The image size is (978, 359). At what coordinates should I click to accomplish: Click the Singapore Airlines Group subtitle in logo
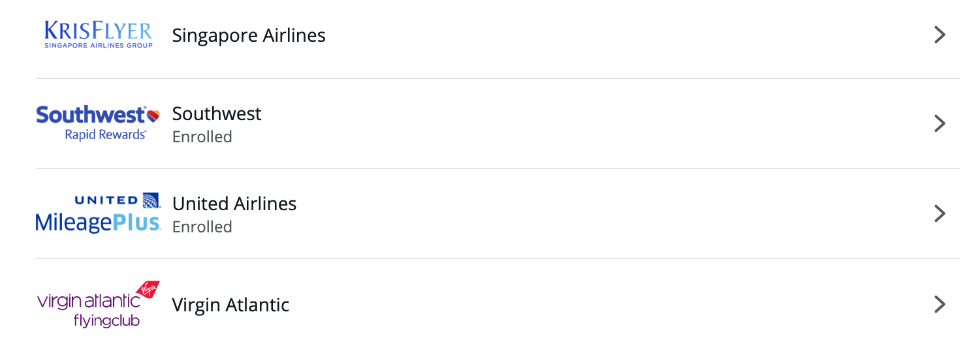[98, 46]
